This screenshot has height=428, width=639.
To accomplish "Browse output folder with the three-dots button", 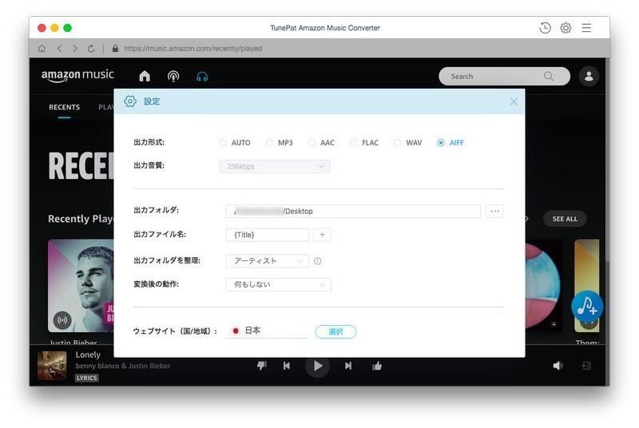I will (x=494, y=211).
